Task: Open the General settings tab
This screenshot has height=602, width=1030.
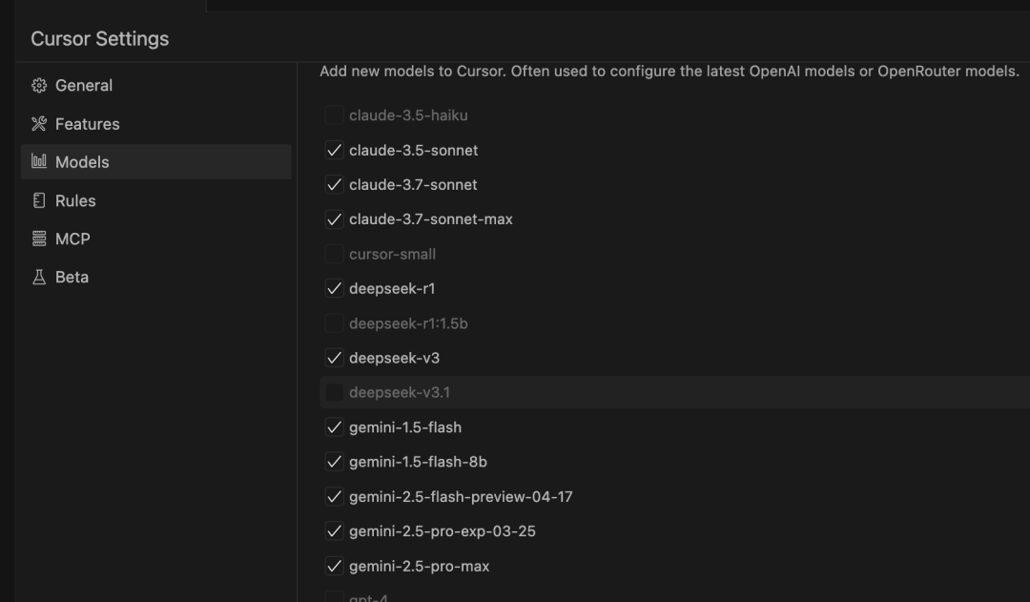Action: [x=84, y=86]
